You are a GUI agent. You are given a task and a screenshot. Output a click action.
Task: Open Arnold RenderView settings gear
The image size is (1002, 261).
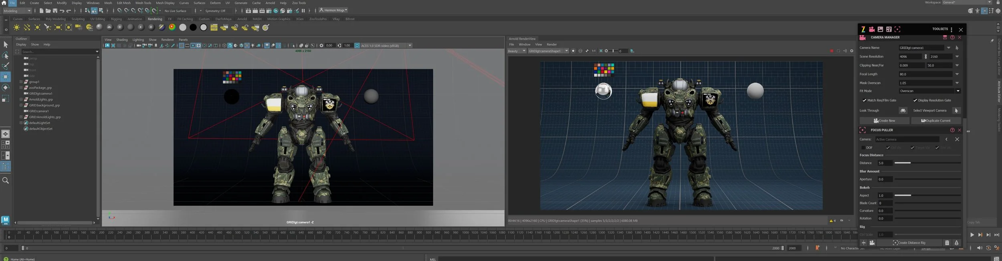[852, 51]
